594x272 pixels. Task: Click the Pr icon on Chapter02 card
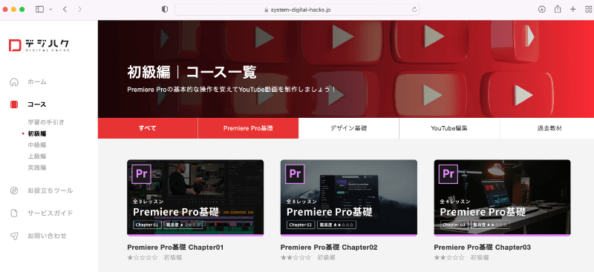[x=295, y=174]
